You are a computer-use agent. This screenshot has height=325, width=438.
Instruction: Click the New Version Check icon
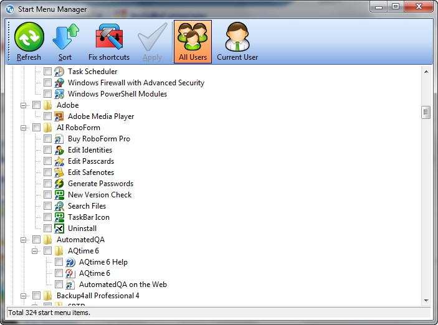click(59, 195)
